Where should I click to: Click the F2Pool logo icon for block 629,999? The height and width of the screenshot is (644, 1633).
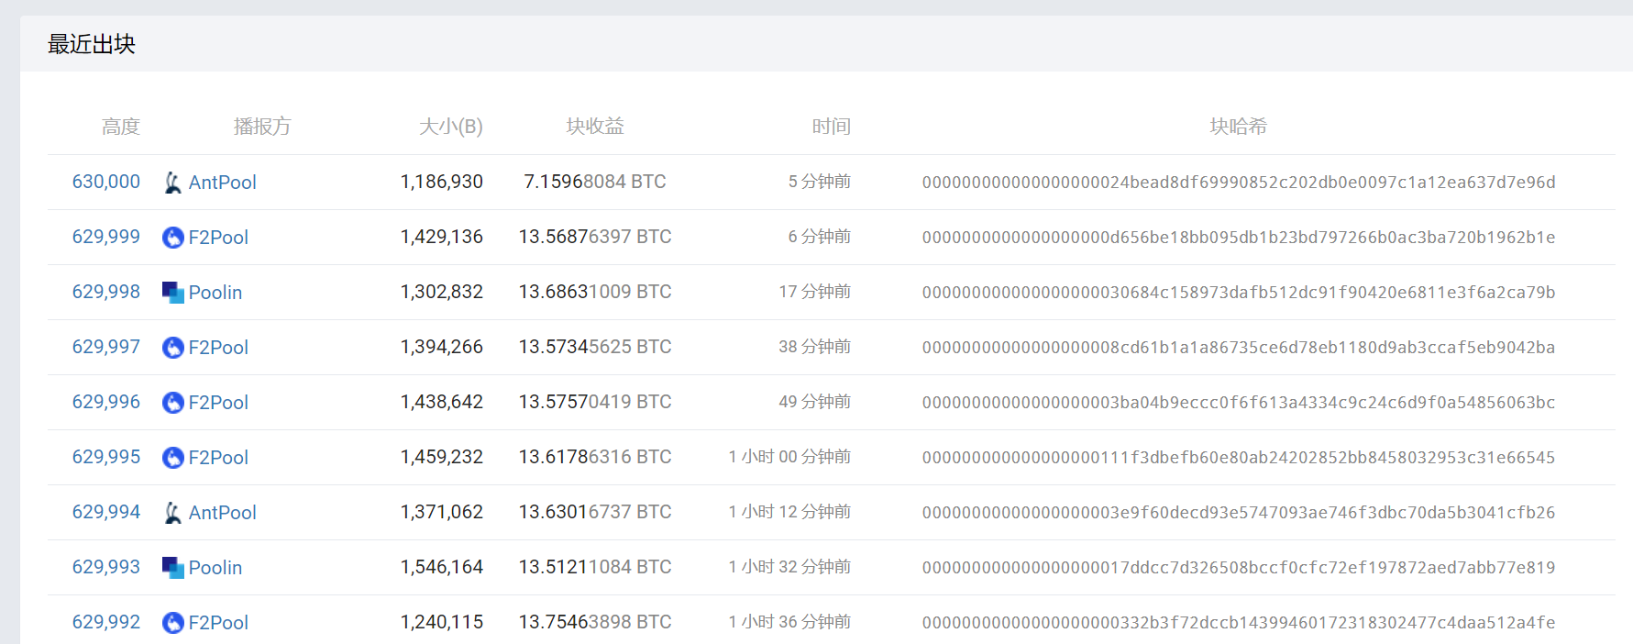(x=172, y=238)
